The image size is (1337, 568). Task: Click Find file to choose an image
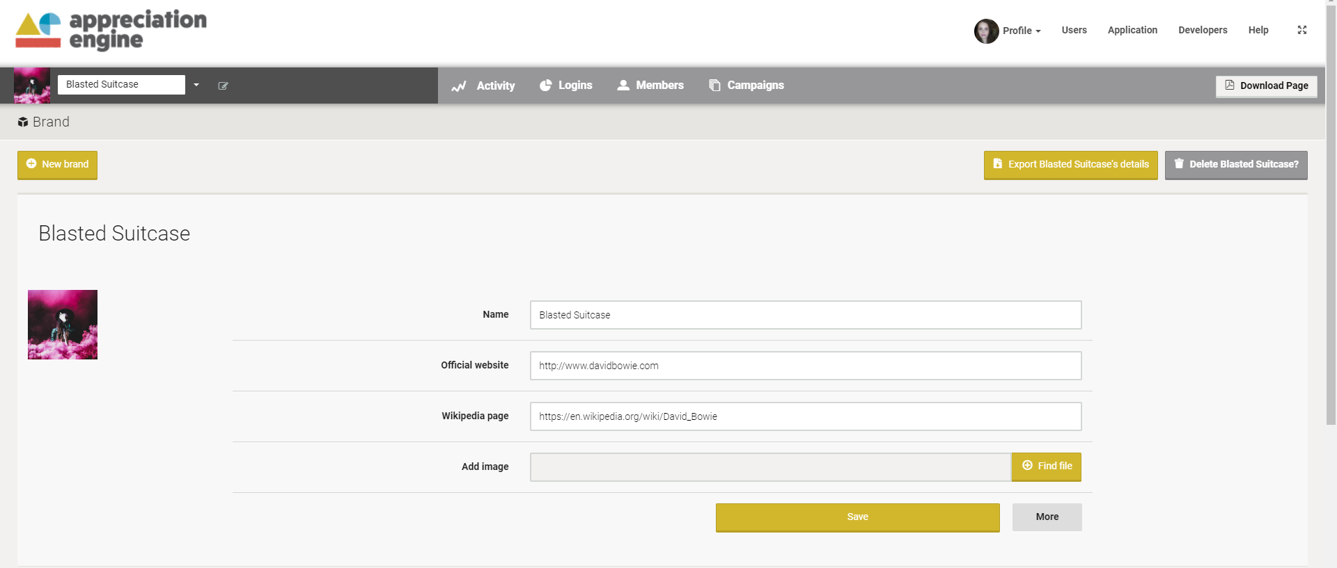coord(1047,466)
